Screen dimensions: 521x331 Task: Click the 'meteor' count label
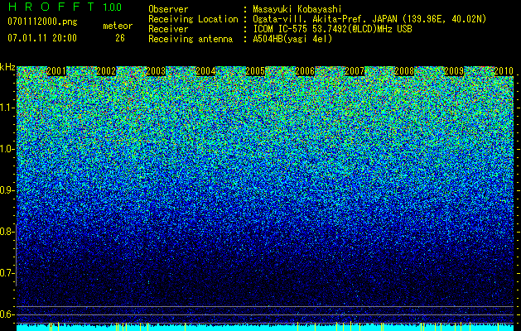[118, 26]
